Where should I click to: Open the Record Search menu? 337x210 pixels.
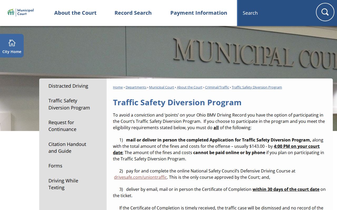coord(133,13)
